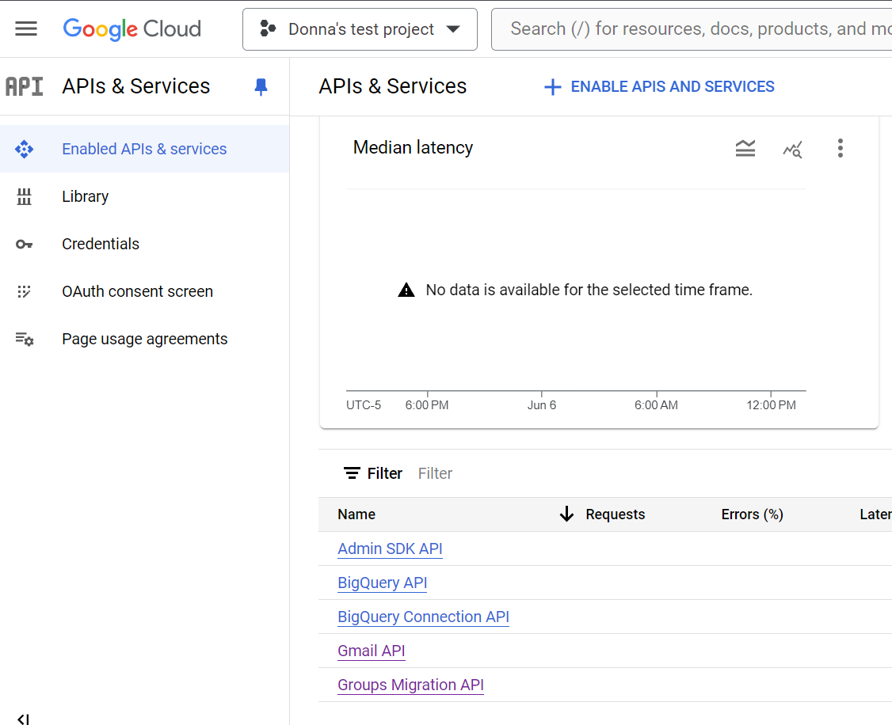Open the BigQuery Connection API details
The width and height of the screenshot is (892, 725).
pos(423,617)
